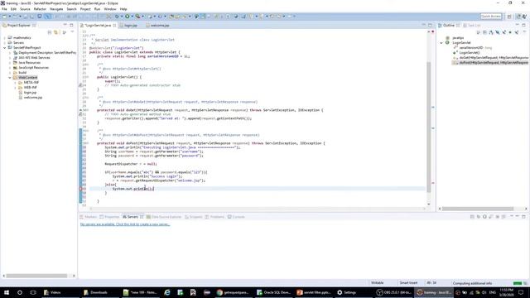Maximize the Project Explorer panel
Viewport: 530px width, 298px height.
(x=71, y=26)
